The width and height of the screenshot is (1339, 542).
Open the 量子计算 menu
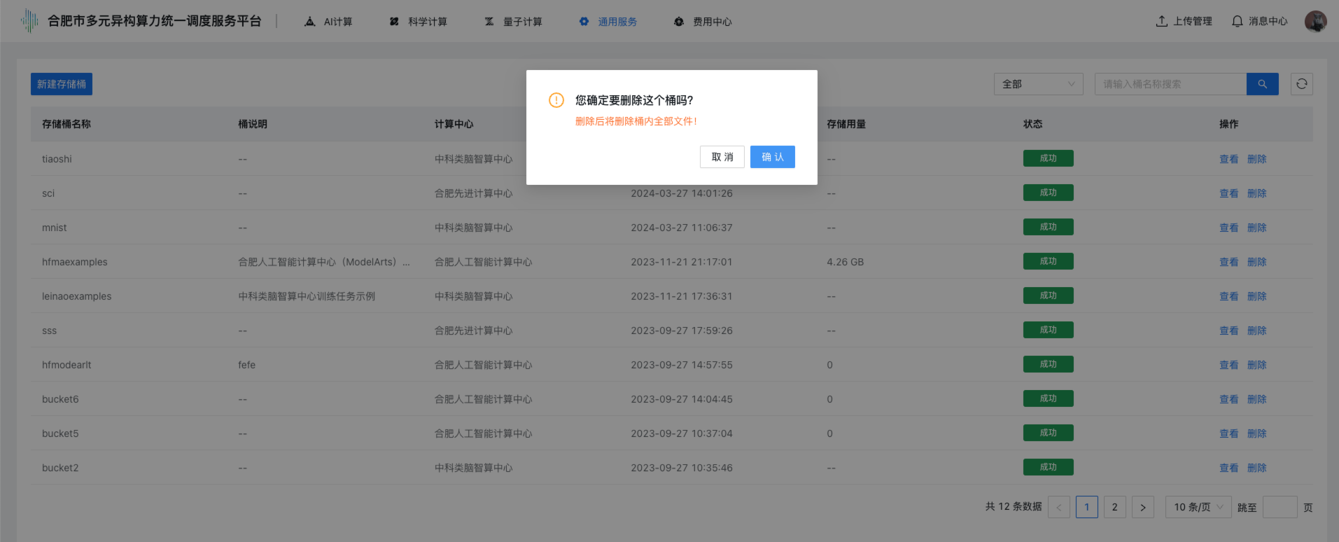coord(514,22)
